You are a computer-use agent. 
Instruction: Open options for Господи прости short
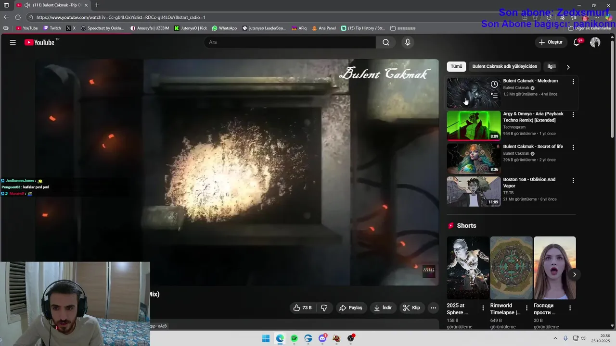click(x=570, y=308)
